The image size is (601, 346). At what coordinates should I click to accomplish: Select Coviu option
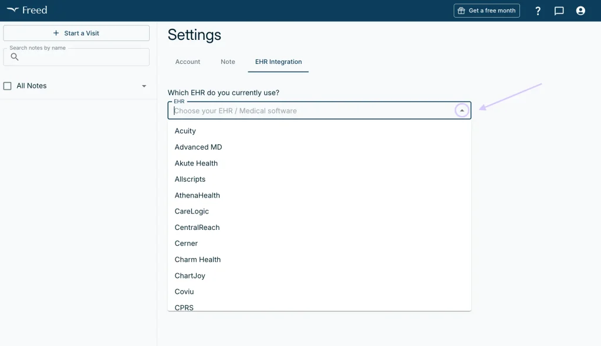[x=319, y=291]
